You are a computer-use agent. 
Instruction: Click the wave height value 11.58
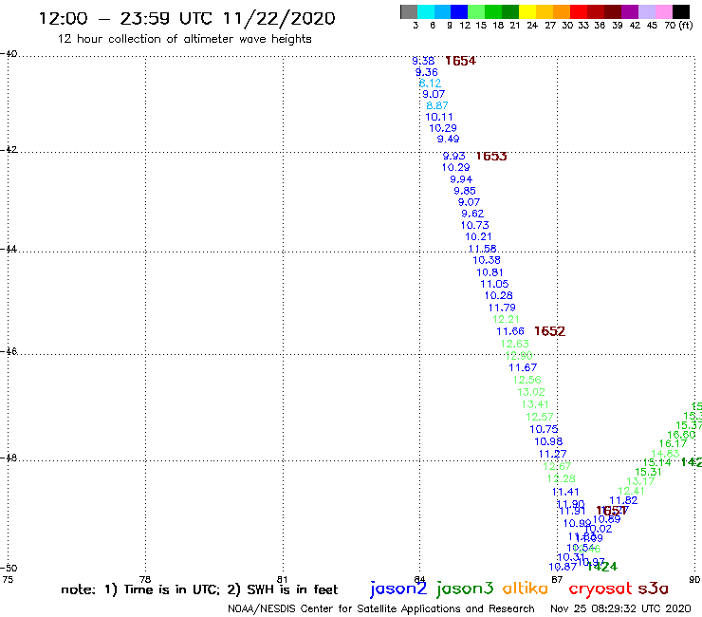pos(483,249)
